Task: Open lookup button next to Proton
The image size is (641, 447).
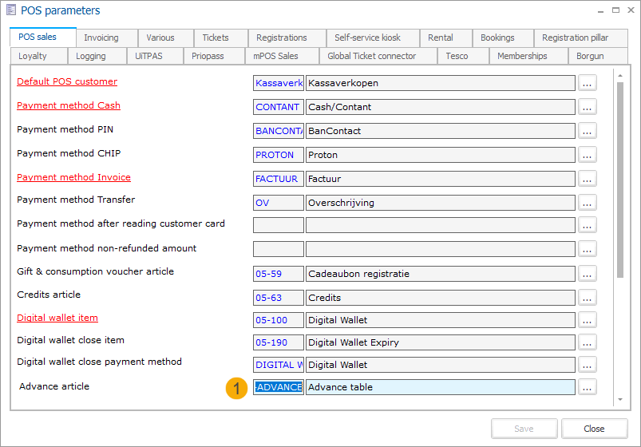Action: [588, 155]
